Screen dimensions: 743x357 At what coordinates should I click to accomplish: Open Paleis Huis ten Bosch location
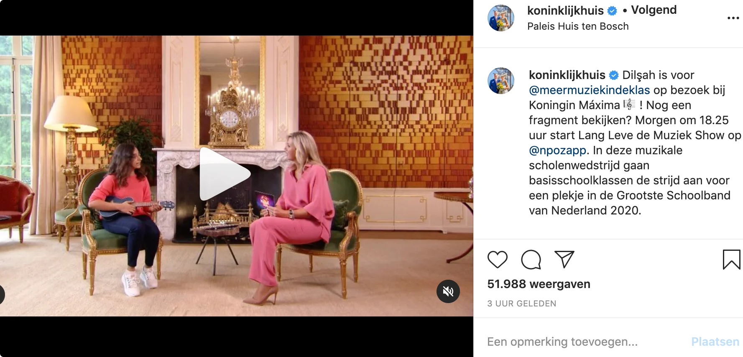click(x=578, y=26)
